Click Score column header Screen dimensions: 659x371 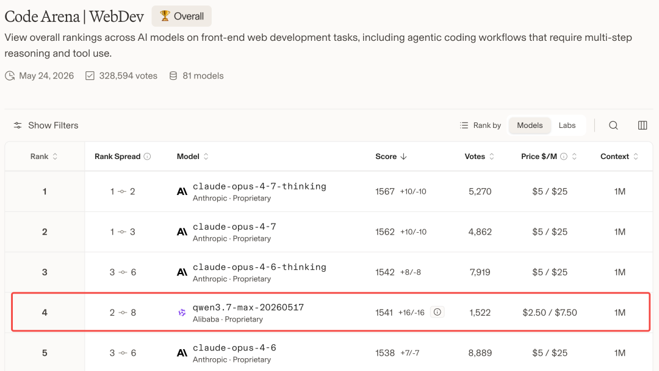[x=391, y=157]
